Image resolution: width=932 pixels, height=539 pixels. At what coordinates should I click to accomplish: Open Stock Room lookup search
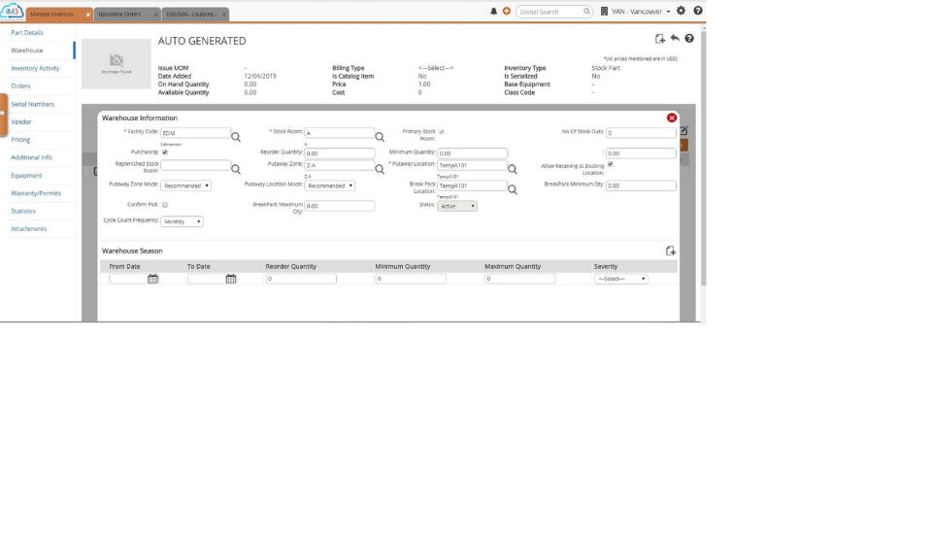(x=380, y=137)
